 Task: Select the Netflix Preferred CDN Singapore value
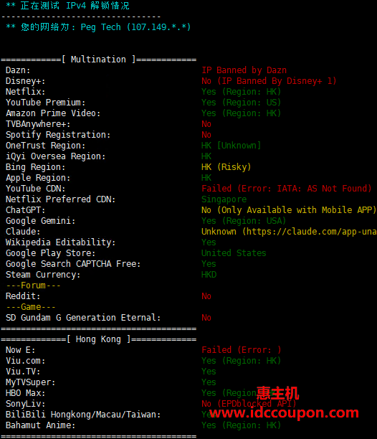224,199
